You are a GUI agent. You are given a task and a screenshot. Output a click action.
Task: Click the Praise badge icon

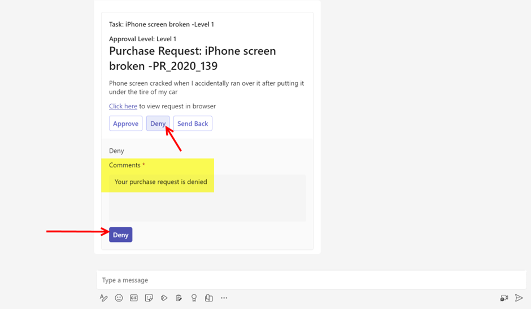pyautogui.click(x=194, y=298)
